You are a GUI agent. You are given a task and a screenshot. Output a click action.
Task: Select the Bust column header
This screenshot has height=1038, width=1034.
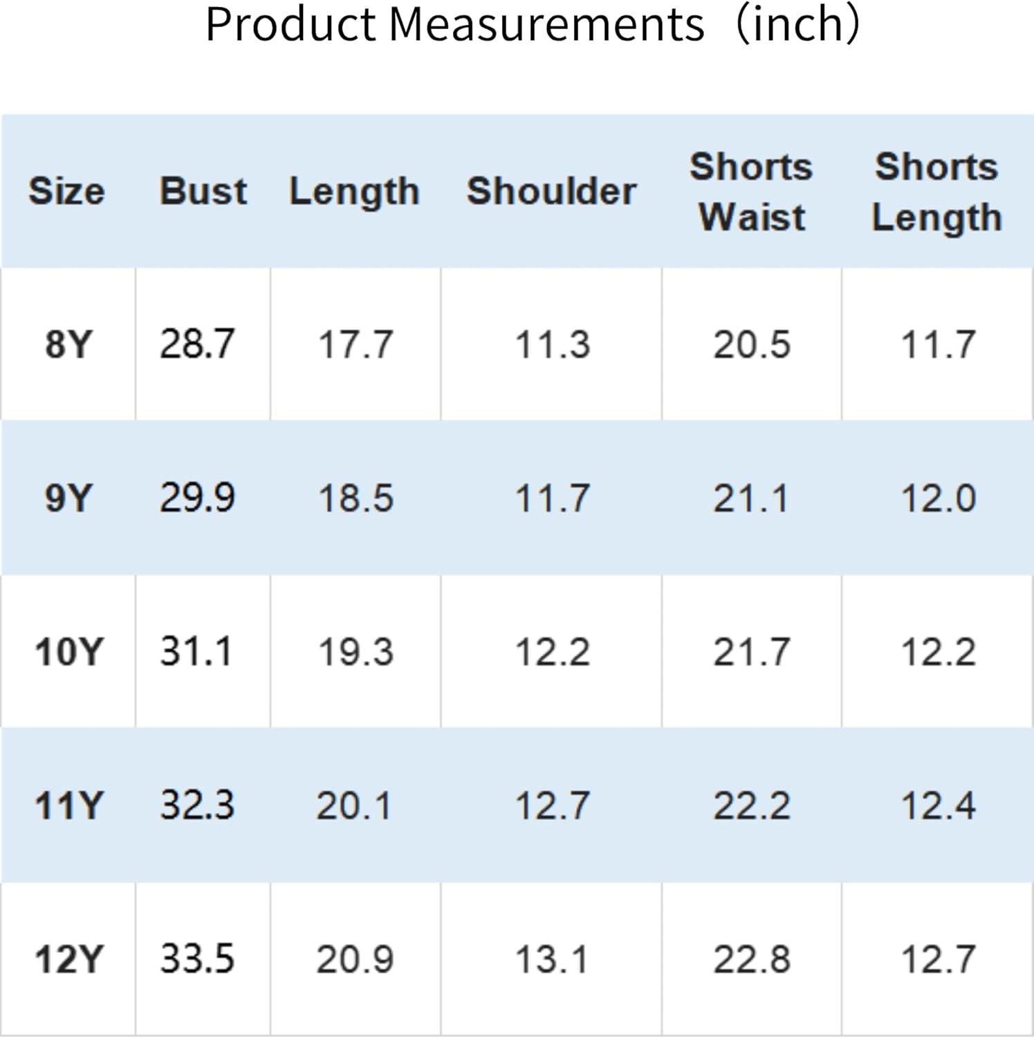point(203,191)
